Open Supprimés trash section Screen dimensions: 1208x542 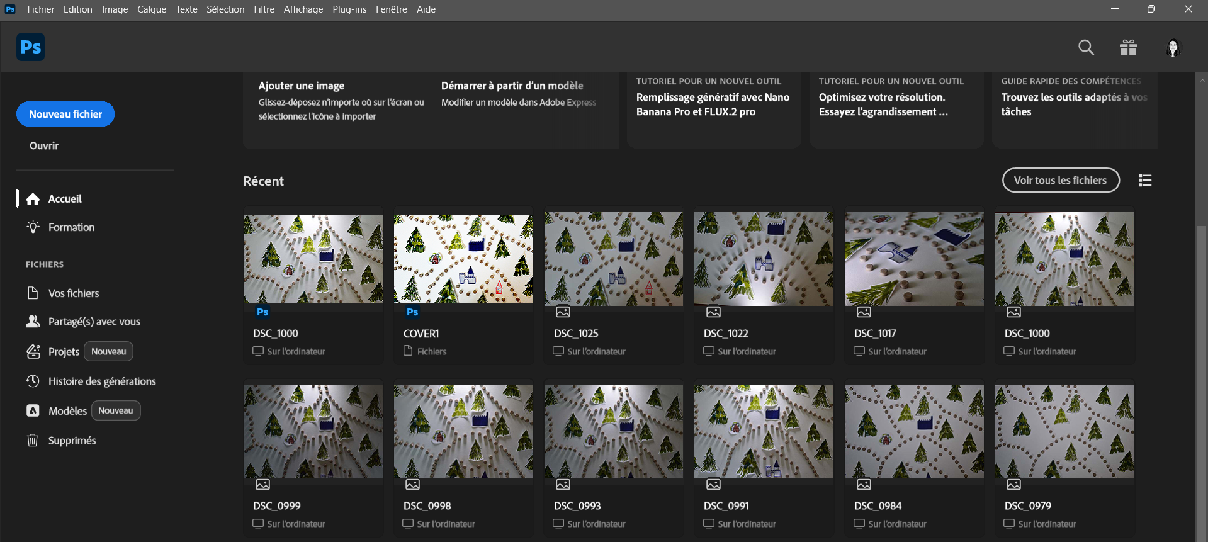coord(72,441)
